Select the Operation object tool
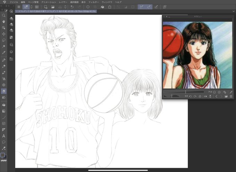 pyautogui.click(x=3, y=28)
